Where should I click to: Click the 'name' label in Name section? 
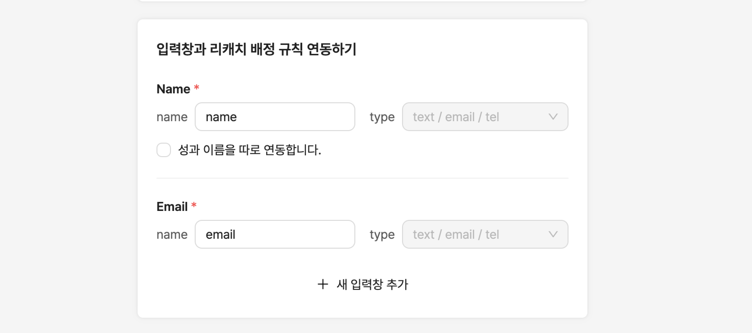pos(172,117)
